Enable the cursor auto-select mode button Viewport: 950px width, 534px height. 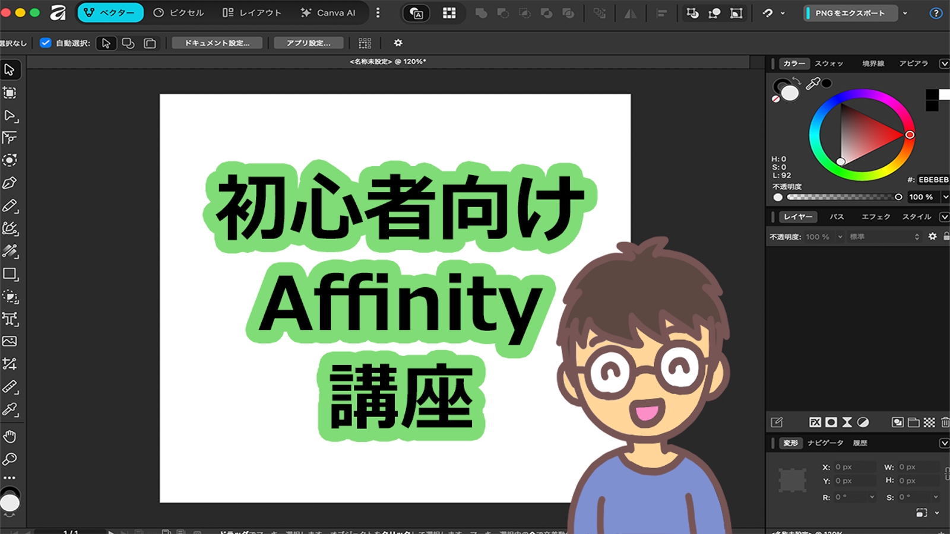106,43
